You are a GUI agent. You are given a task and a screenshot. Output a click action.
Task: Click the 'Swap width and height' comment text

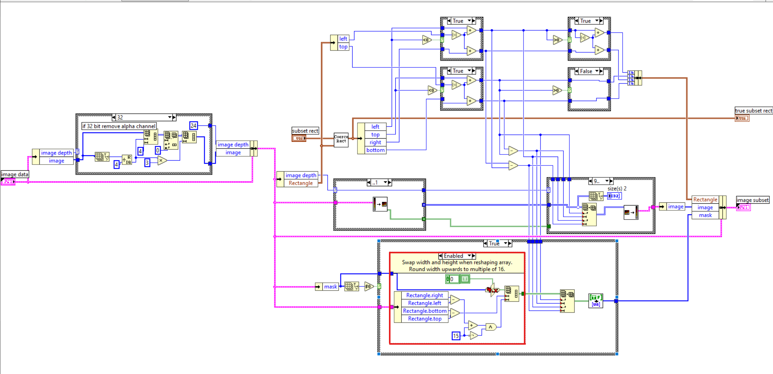457,266
